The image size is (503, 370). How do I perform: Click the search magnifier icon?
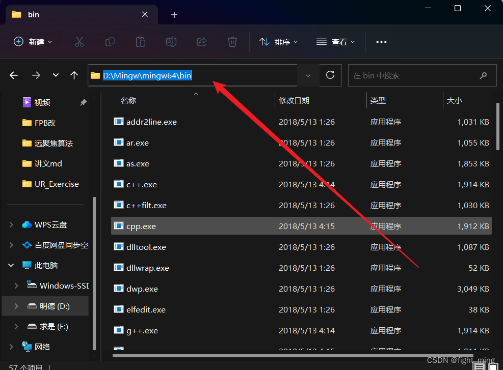(483, 76)
